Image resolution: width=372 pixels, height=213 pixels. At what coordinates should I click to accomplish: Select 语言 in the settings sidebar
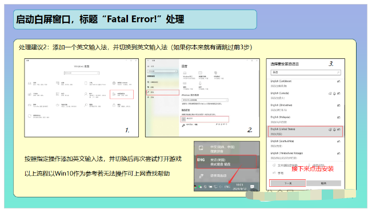[x=163, y=93]
